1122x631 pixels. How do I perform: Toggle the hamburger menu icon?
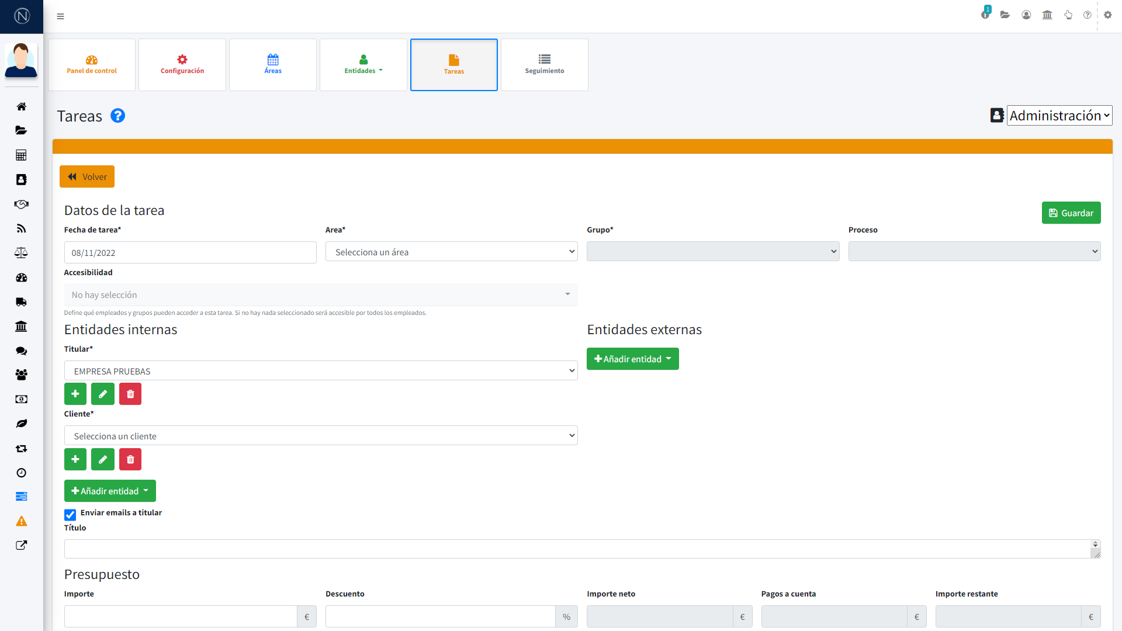[60, 16]
